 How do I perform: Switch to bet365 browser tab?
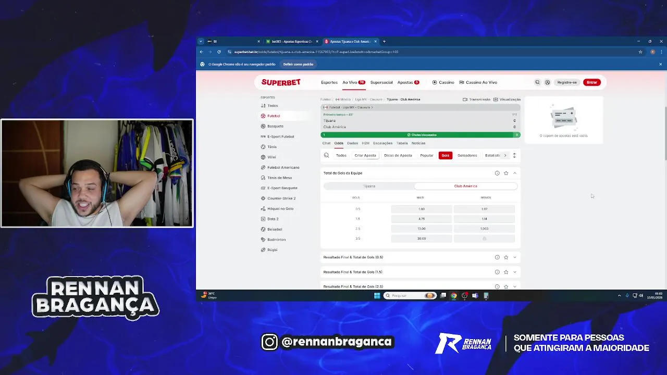291,41
